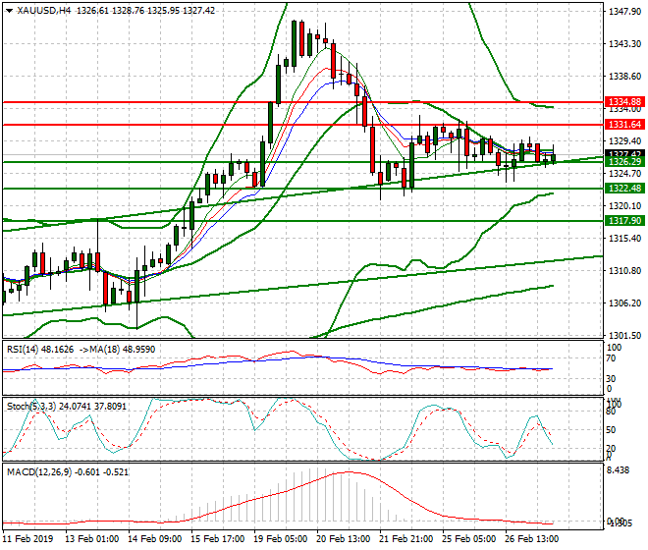Screen dimensions: 648x550
Task: Select the 1338.60 price scale value
Action: pos(624,77)
